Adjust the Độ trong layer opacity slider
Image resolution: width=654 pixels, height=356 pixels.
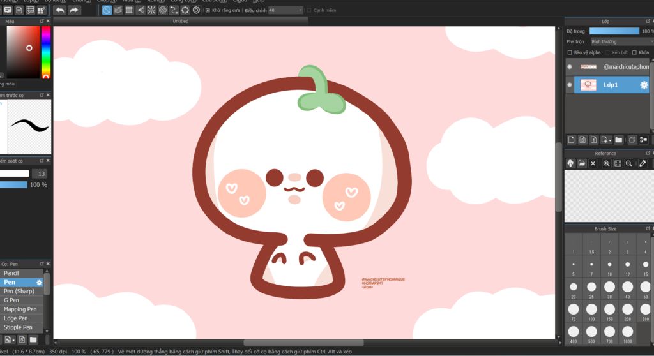[x=614, y=31]
